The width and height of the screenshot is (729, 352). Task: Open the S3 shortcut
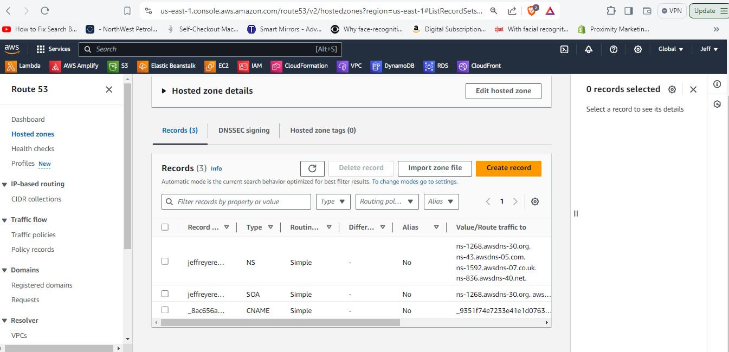(118, 66)
